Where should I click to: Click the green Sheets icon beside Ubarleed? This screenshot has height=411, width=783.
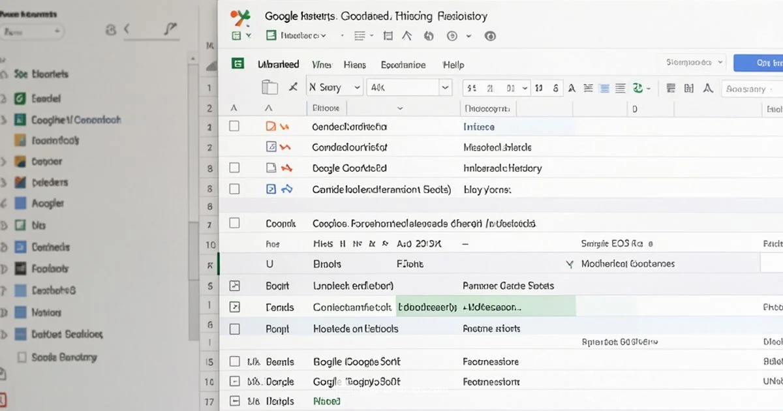(238, 64)
